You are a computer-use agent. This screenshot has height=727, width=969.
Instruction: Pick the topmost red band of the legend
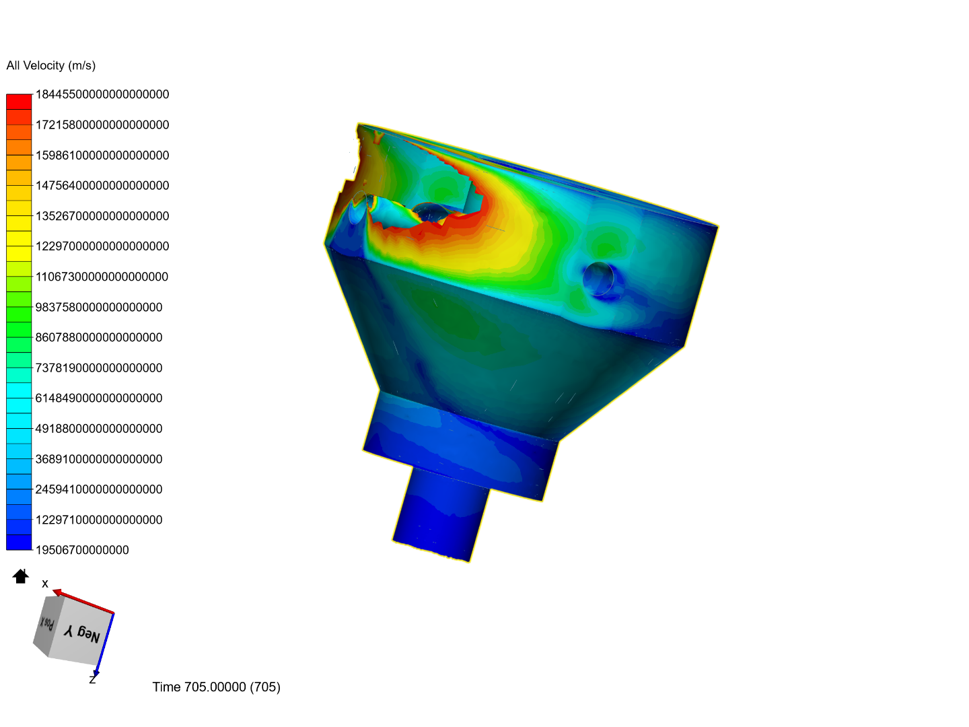coord(19,102)
